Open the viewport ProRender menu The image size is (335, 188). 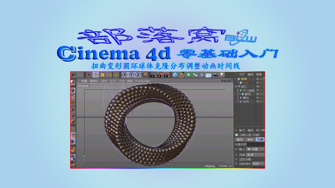click(143, 81)
